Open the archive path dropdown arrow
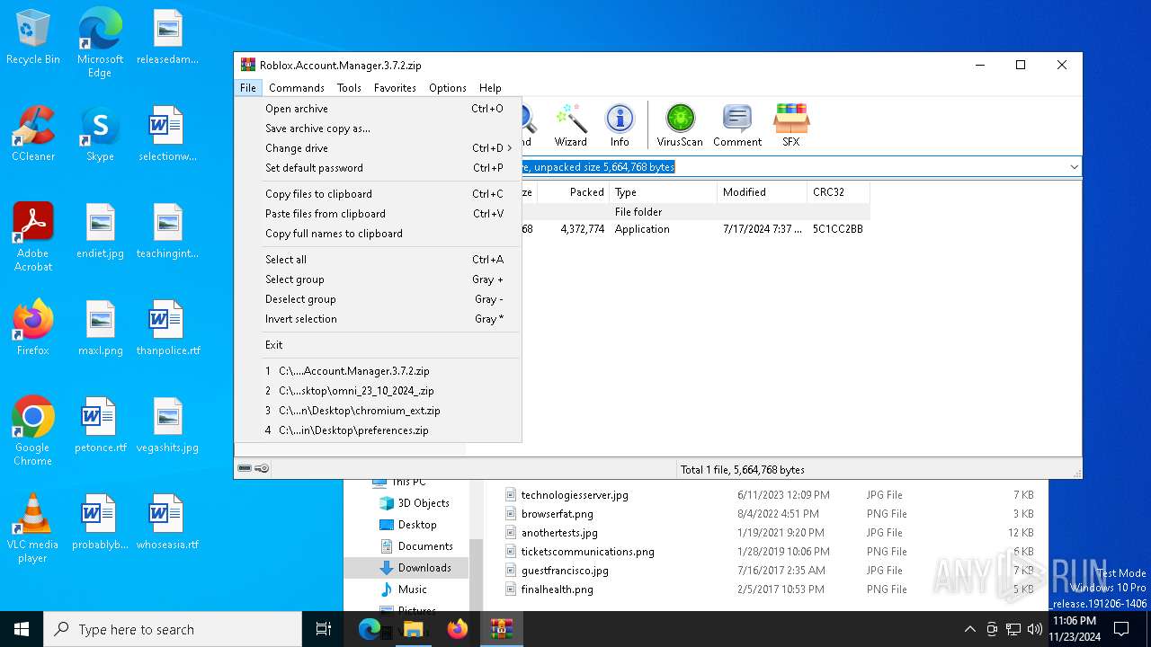 [x=1074, y=167]
